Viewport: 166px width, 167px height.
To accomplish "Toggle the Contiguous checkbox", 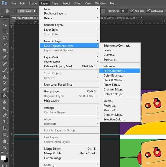I will tap(148, 11).
